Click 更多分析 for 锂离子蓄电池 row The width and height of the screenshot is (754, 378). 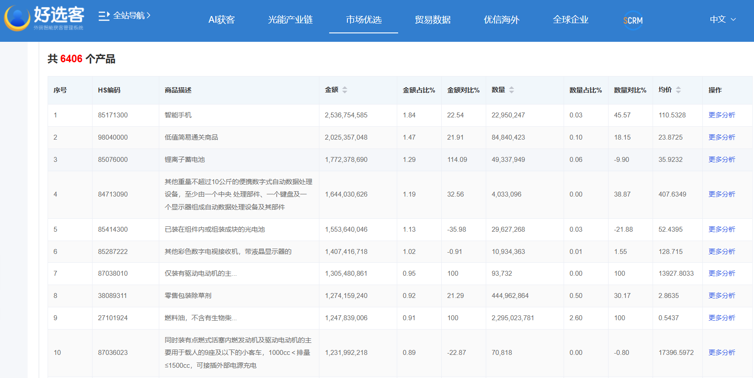click(722, 160)
